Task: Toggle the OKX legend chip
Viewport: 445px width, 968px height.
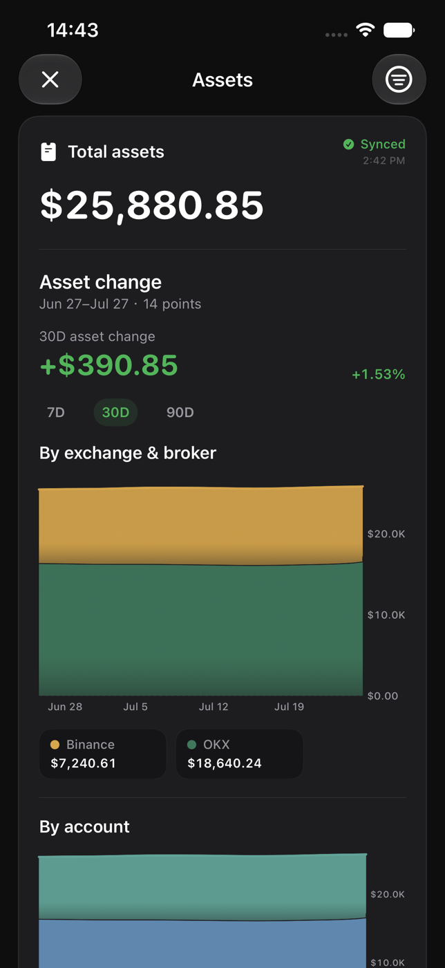Action: tap(239, 754)
